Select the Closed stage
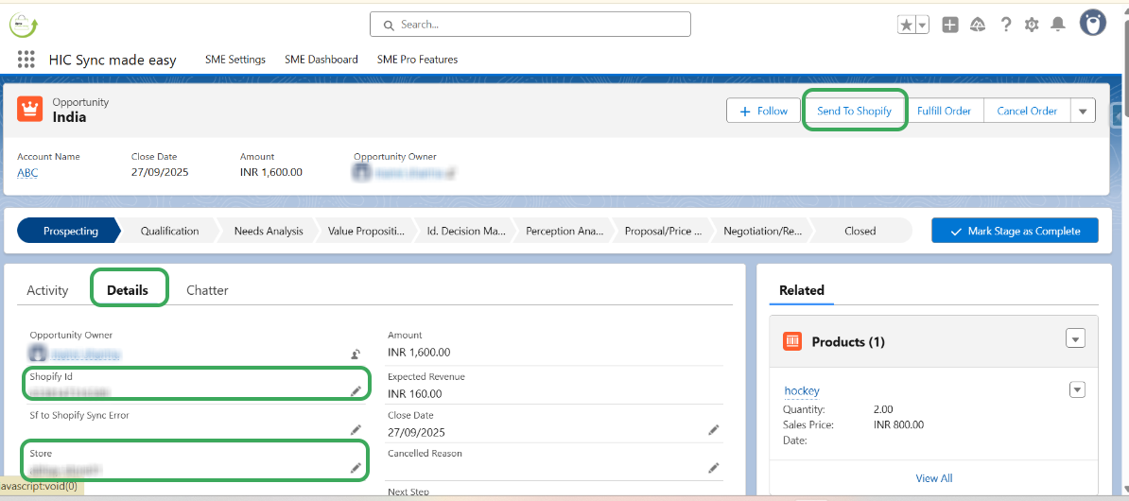 point(860,231)
